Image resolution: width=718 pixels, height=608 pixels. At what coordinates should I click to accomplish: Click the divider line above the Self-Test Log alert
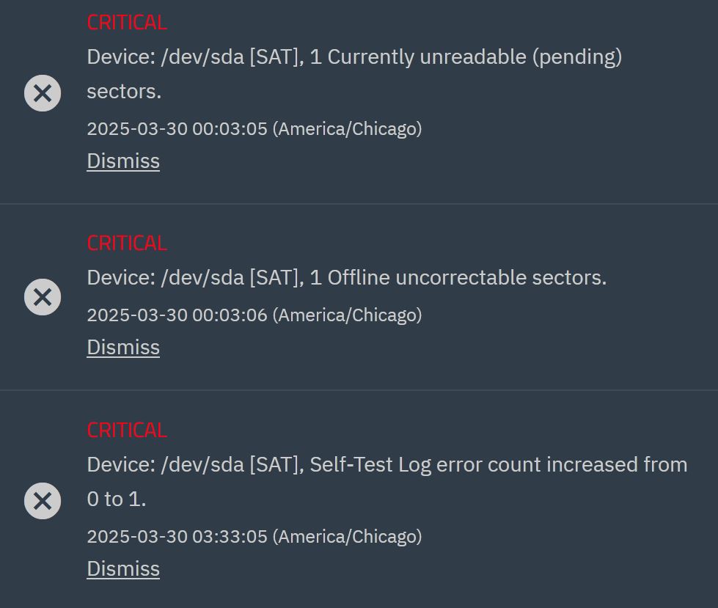[359, 390]
